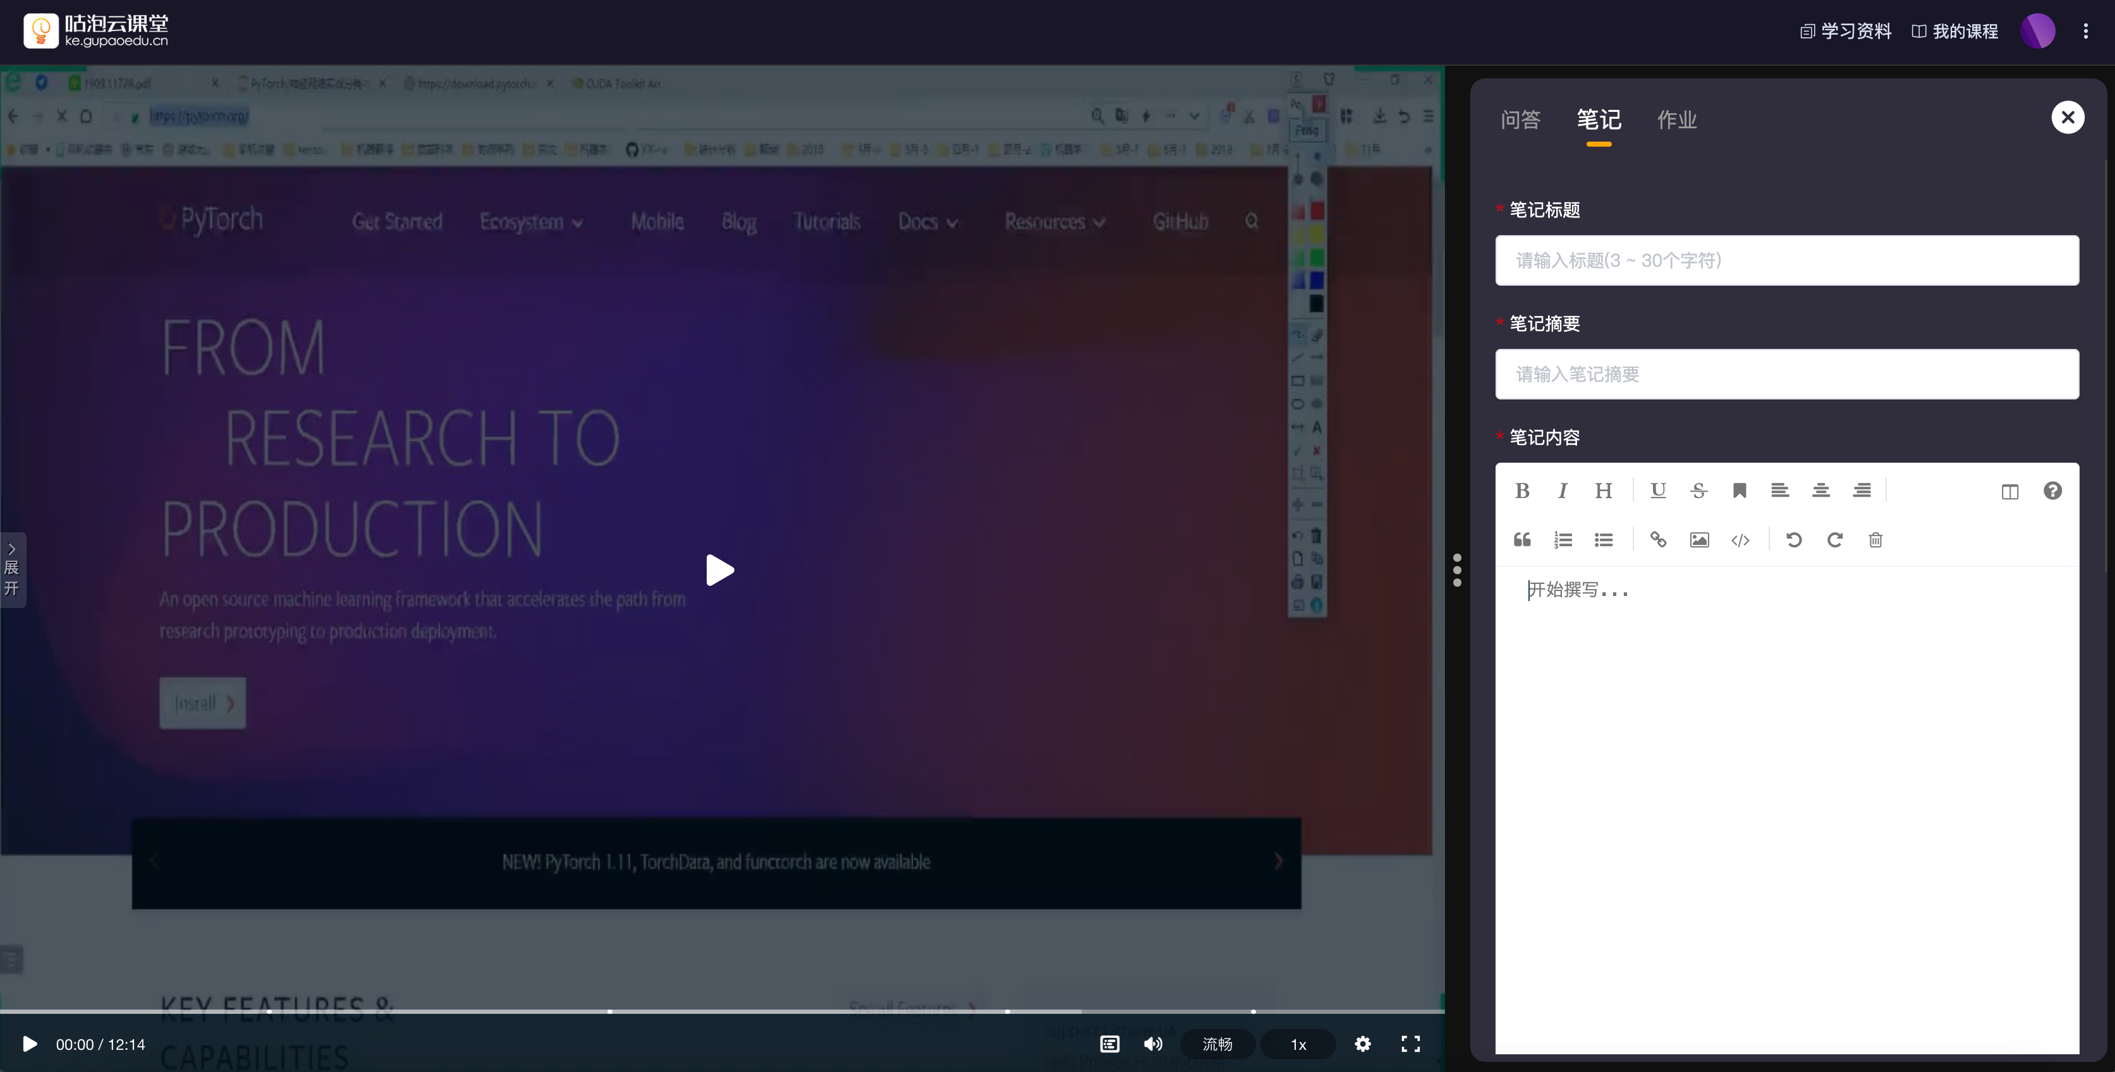Select the 笔记 tab
This screenshot has height=1072, width=2115.
(x=1599, y=120)
